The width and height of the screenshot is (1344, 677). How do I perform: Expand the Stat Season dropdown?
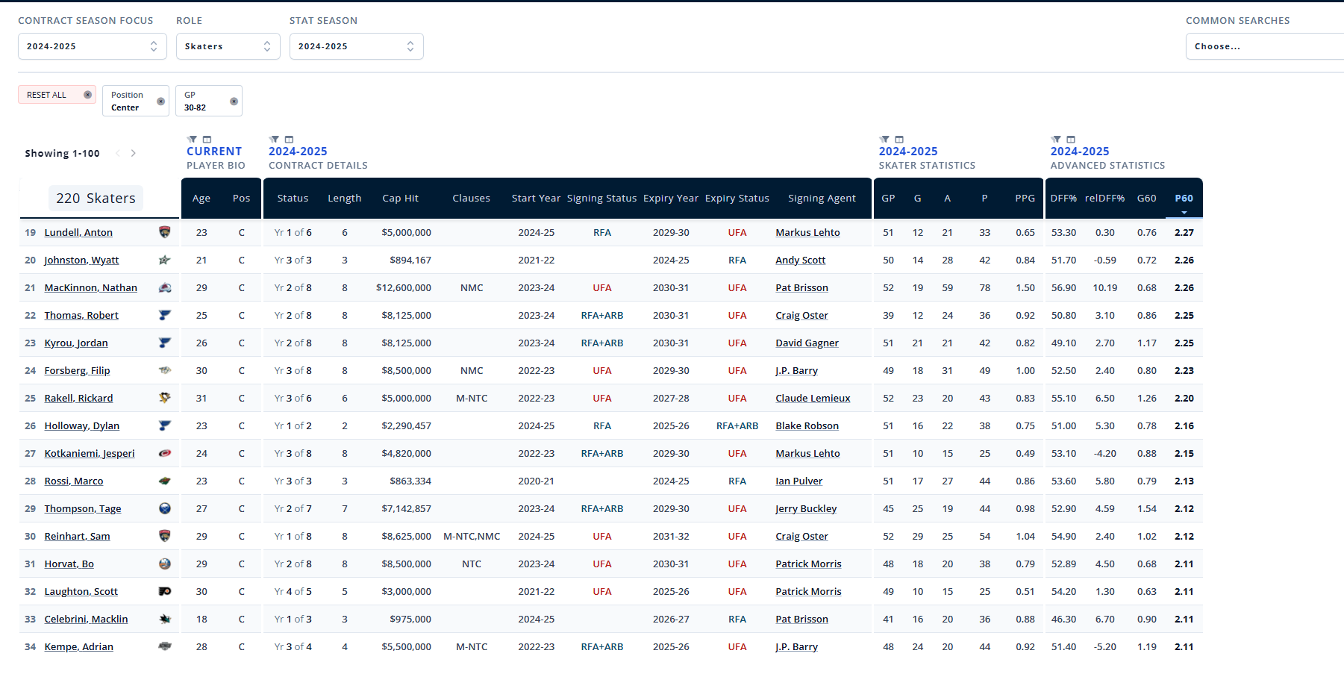click(356, 46)
